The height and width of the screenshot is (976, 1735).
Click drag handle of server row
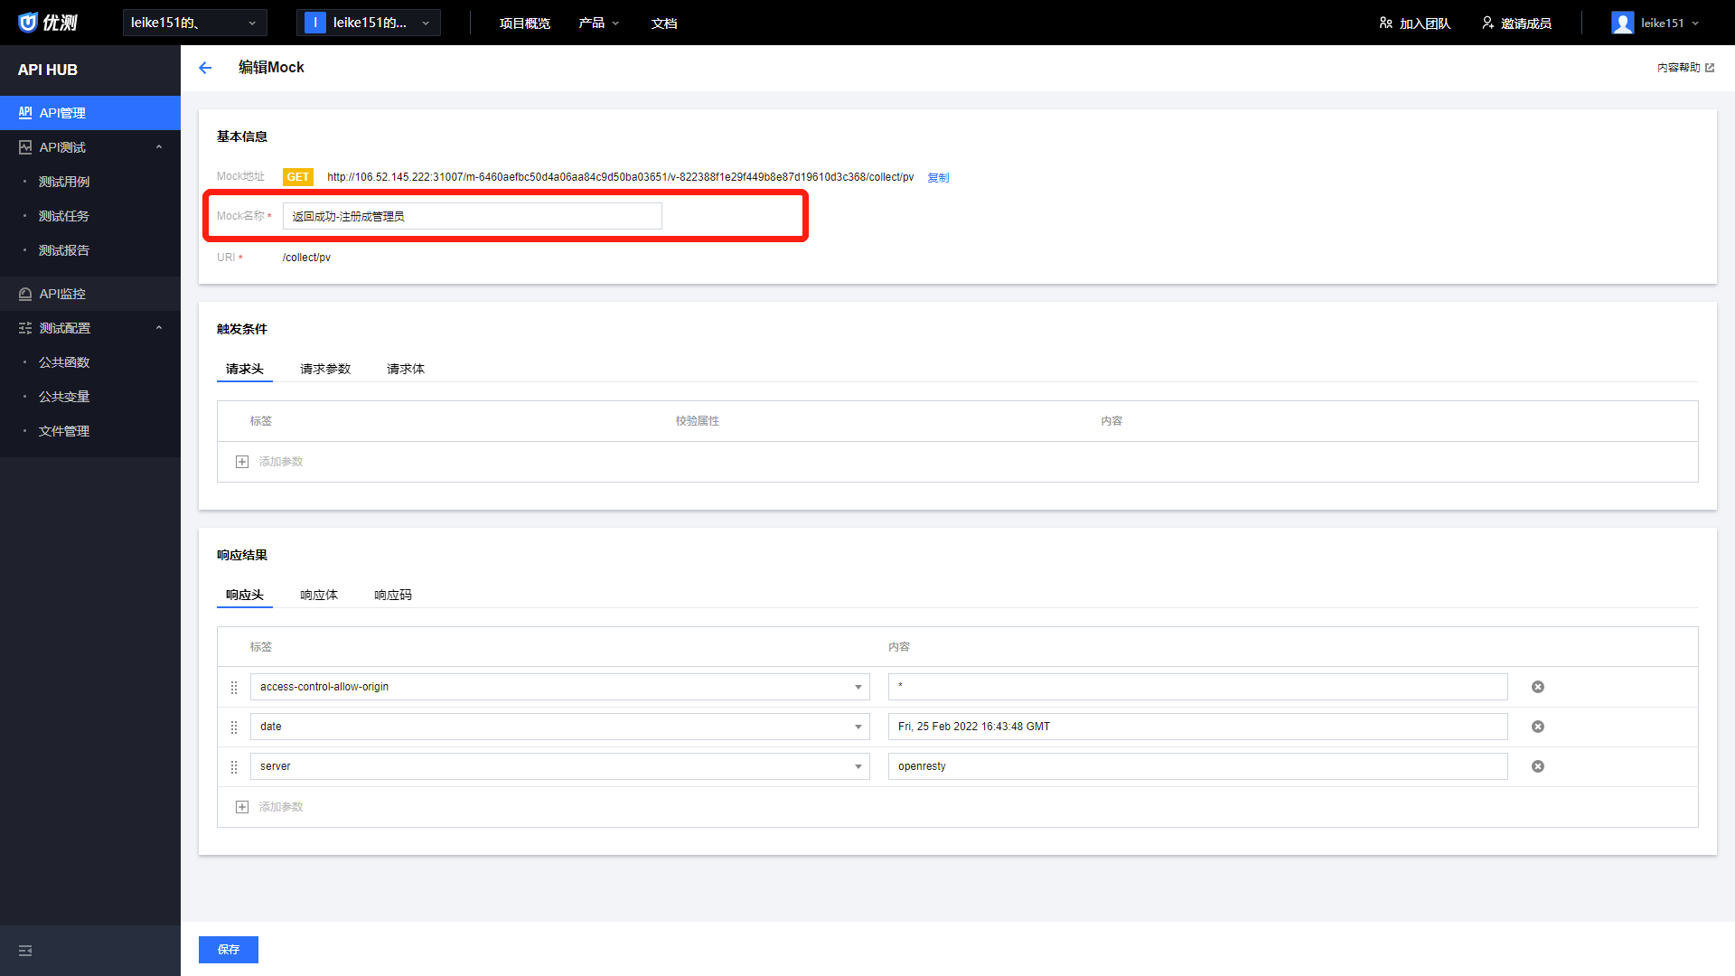234,767
